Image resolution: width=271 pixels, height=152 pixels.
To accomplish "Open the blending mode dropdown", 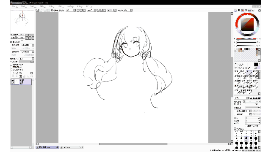I will pyautogui.click(x=27, y=59).
